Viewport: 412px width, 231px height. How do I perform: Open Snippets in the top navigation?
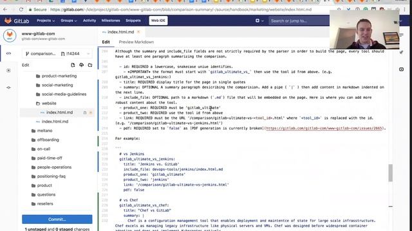click(x=133, y=21)
